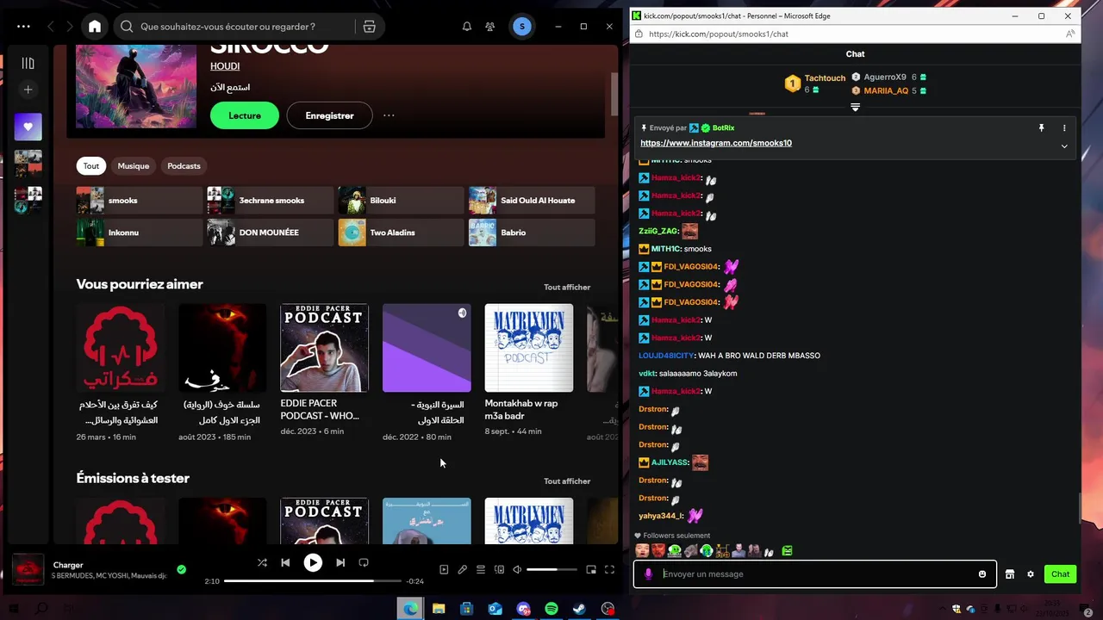Open Liked Songs heart playlist
Viewport: 1103px width, 620px height.
click(x=28, y=127)
